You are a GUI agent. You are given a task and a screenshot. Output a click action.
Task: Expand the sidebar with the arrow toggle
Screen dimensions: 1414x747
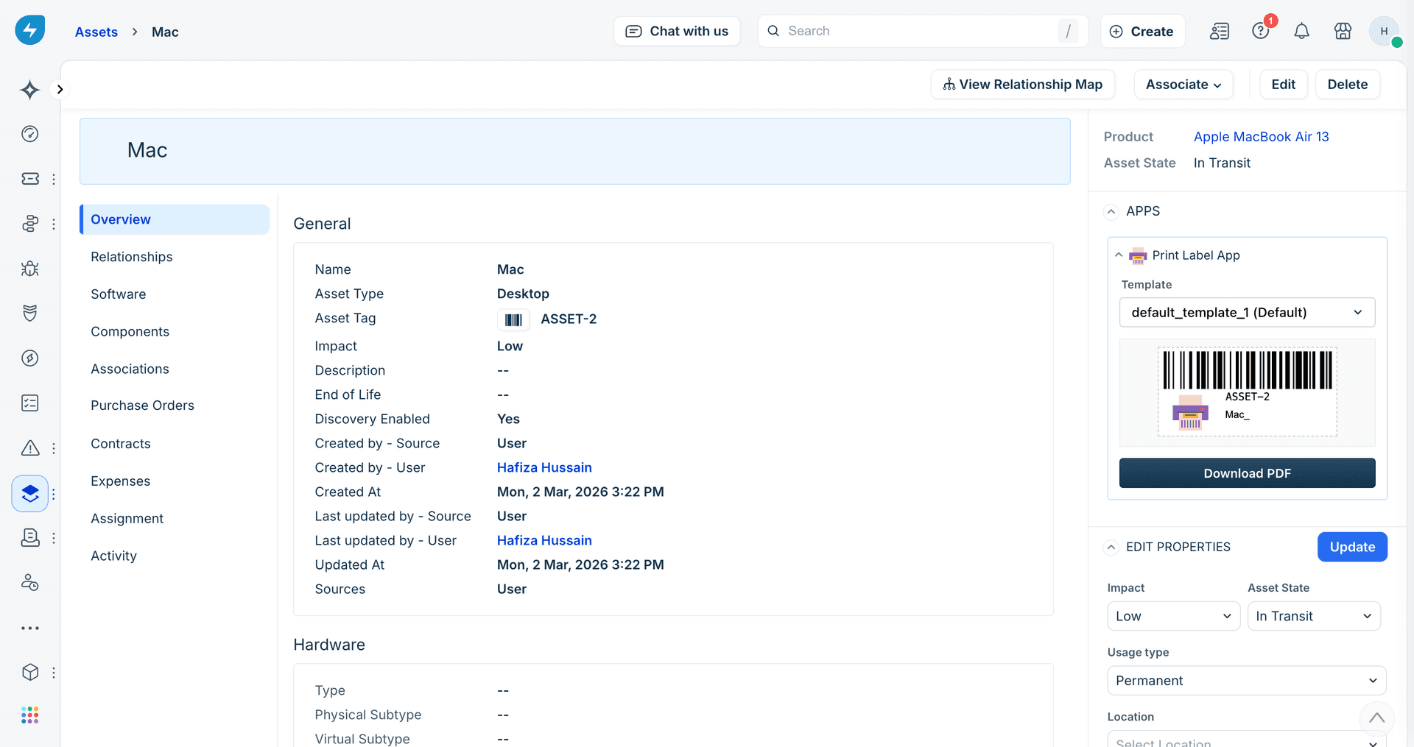click(60, 89)
